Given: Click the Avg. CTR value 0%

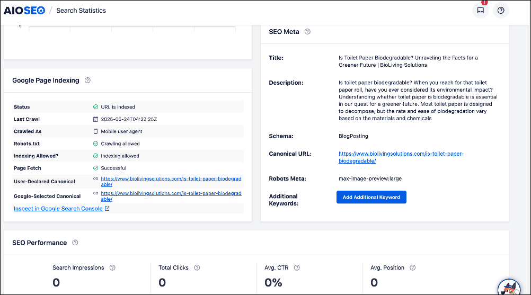Looking at the screenshot, I should [x=273, y=282].
